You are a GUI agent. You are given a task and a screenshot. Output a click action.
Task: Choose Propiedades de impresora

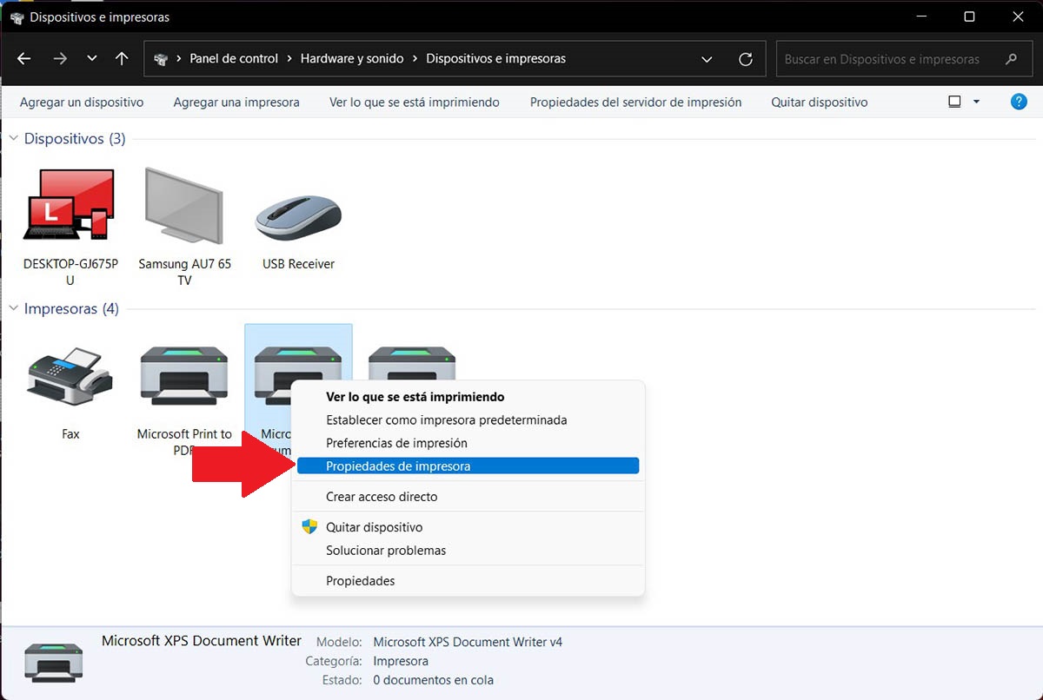[468, 466]
